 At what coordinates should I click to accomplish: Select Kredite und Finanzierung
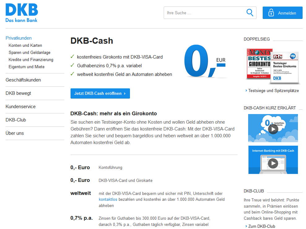pyautogui.click(x=31, y=59)
